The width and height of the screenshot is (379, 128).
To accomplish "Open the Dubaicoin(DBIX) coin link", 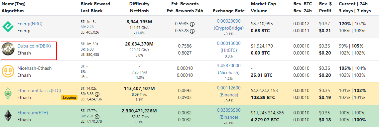I will (34, 46).
